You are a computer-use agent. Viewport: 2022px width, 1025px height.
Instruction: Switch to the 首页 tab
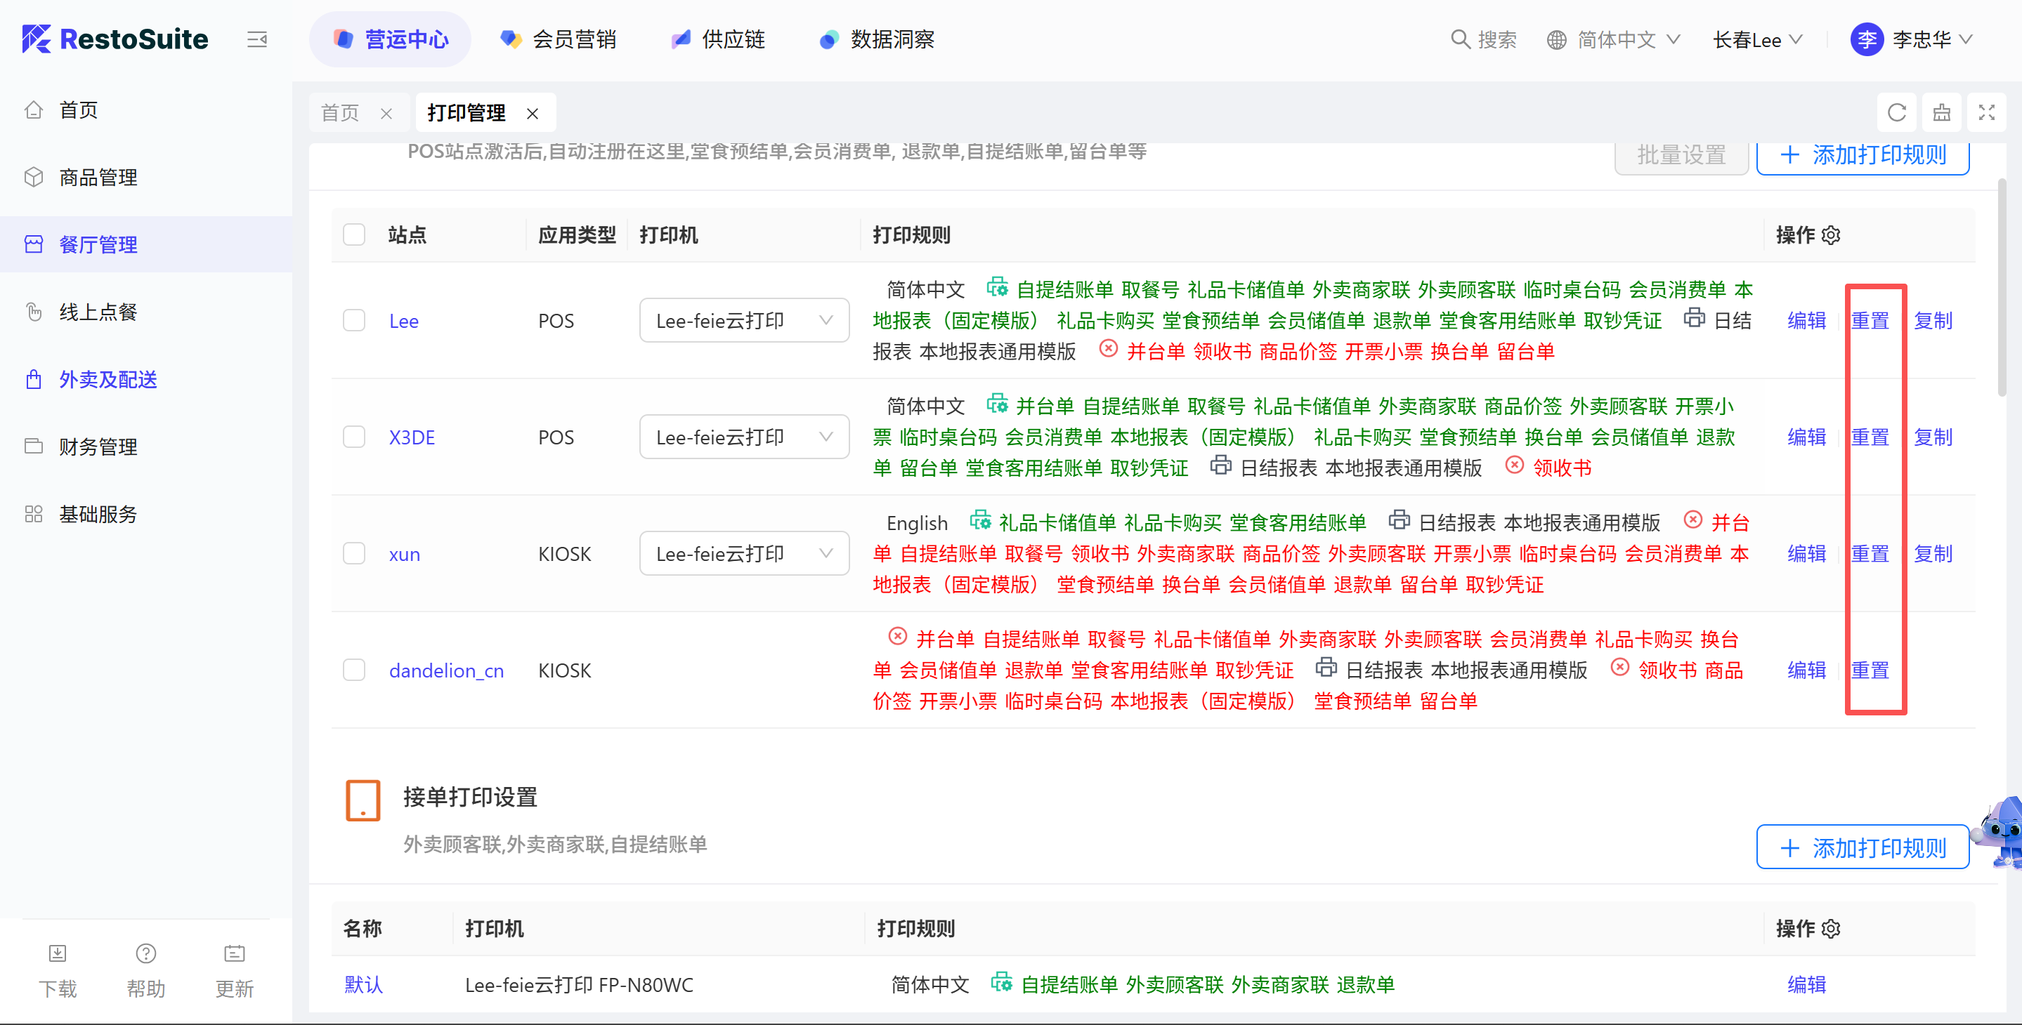coord(340,113)
